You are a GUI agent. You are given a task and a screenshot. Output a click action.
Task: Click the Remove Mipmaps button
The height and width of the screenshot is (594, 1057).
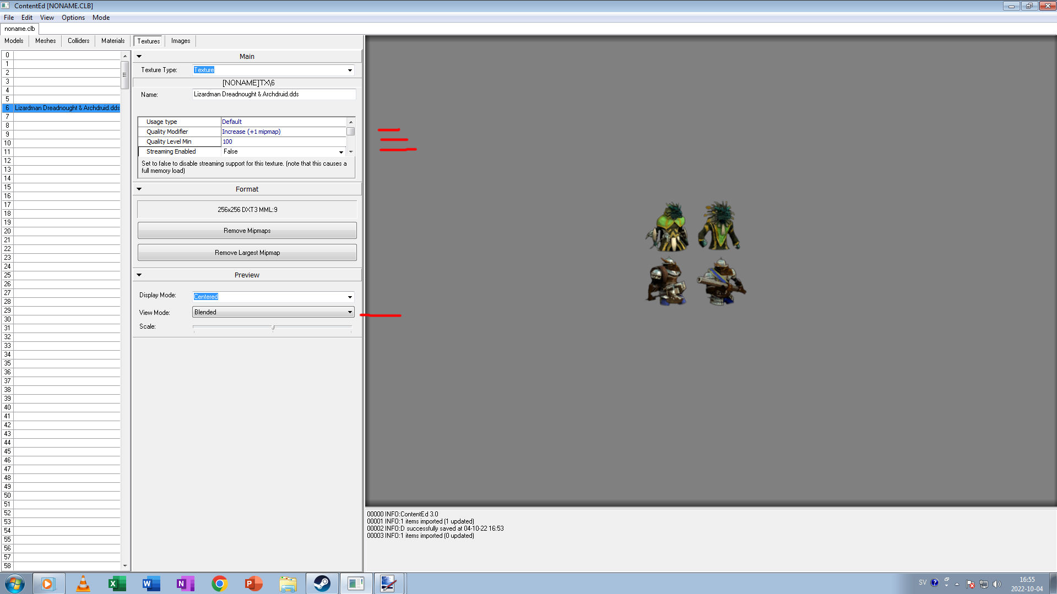pyautogui.click(x=247, y=231)
